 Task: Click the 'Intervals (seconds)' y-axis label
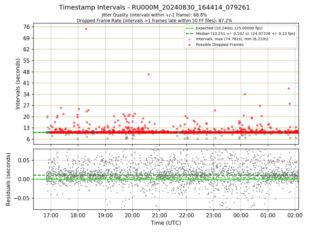click(x=18, y=84)
